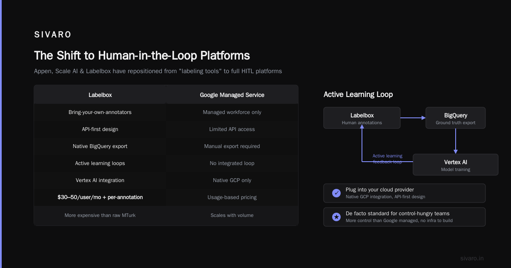Click the Active learning feedback loop label
This screenshot has height=268, width=511.
pyautogui.click(x=387, y=159)
